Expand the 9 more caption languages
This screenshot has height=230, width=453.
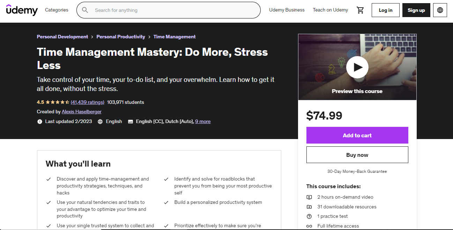(x=203, y=121)
